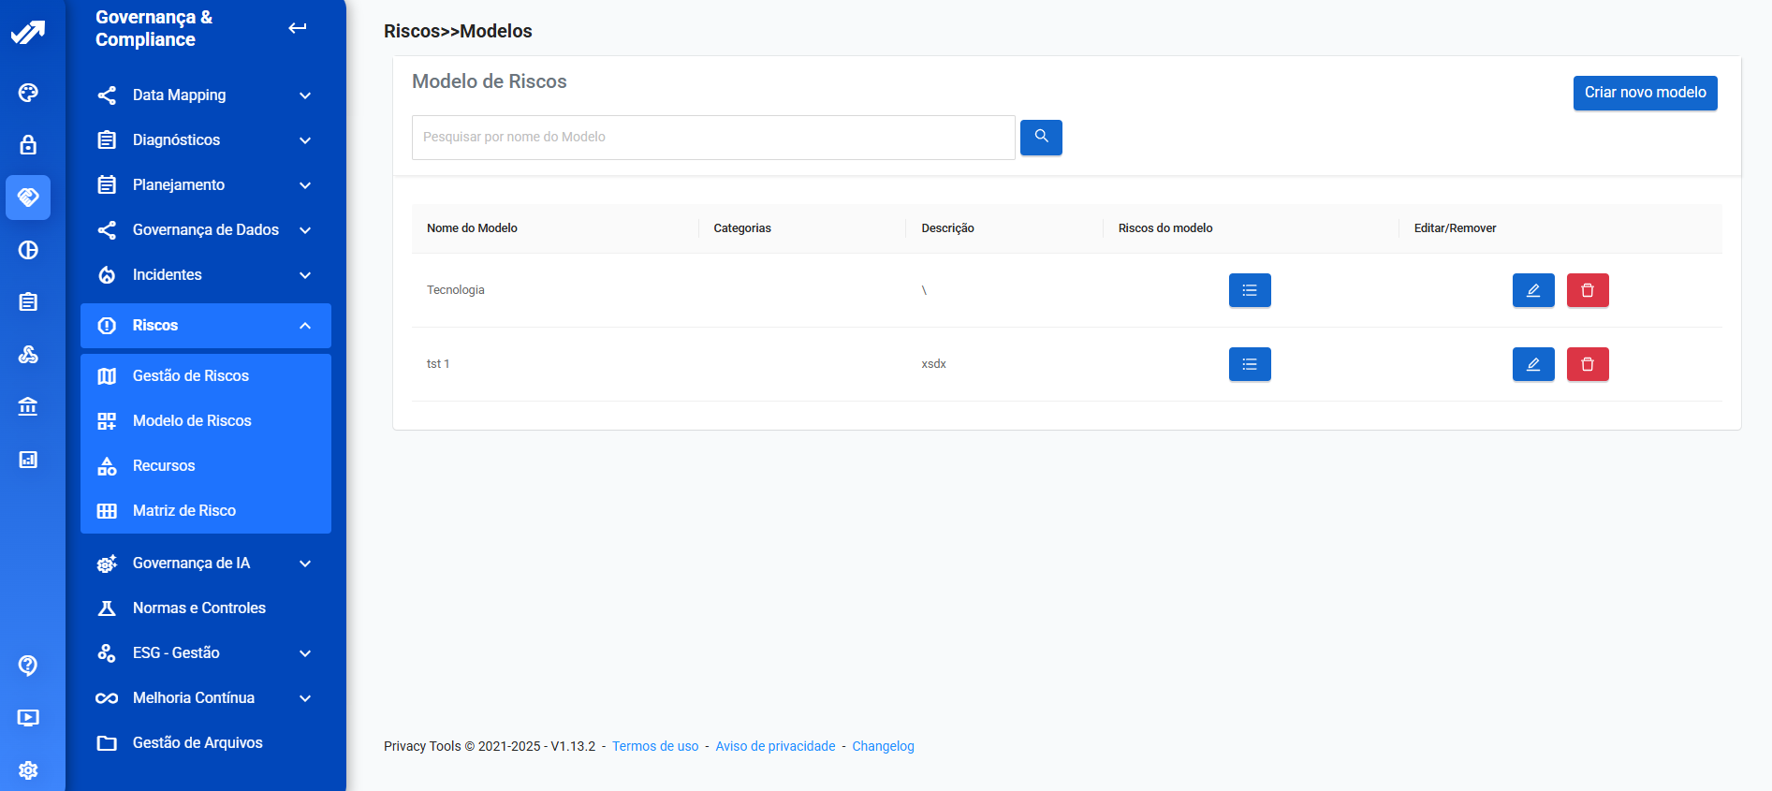Click the search magnifier button
Image resolution: width=1772 pixels, height=791 pixels.
pyautogui.click(x=1040, y=137)
